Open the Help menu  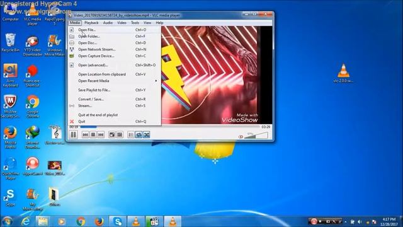click(159, 23)
